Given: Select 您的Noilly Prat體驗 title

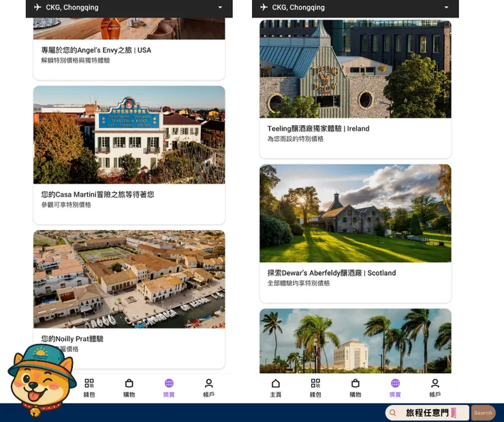Looking at the screenshot, I should tap(72, 339).
